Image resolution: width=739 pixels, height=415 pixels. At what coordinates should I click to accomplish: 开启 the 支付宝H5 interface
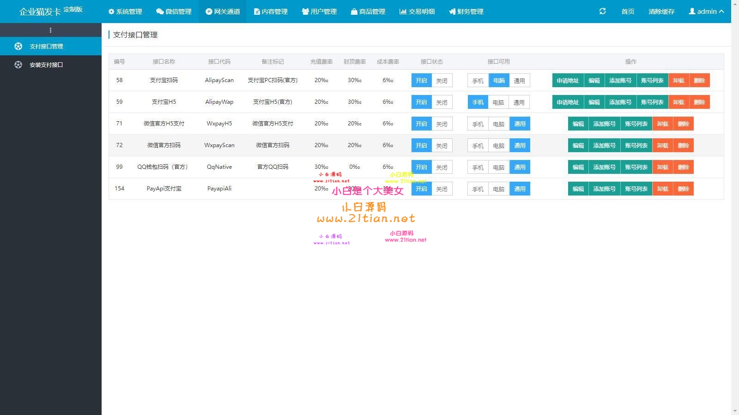point(421,102)
